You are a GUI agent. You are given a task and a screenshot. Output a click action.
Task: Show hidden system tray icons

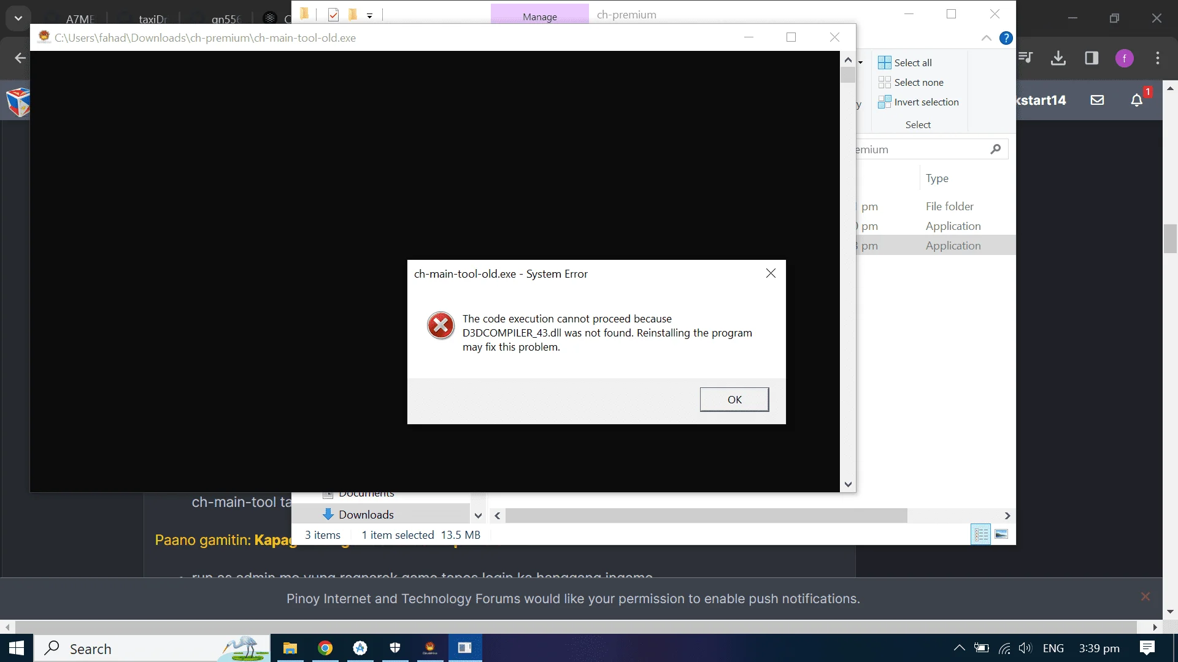click(x=959, y=648)
